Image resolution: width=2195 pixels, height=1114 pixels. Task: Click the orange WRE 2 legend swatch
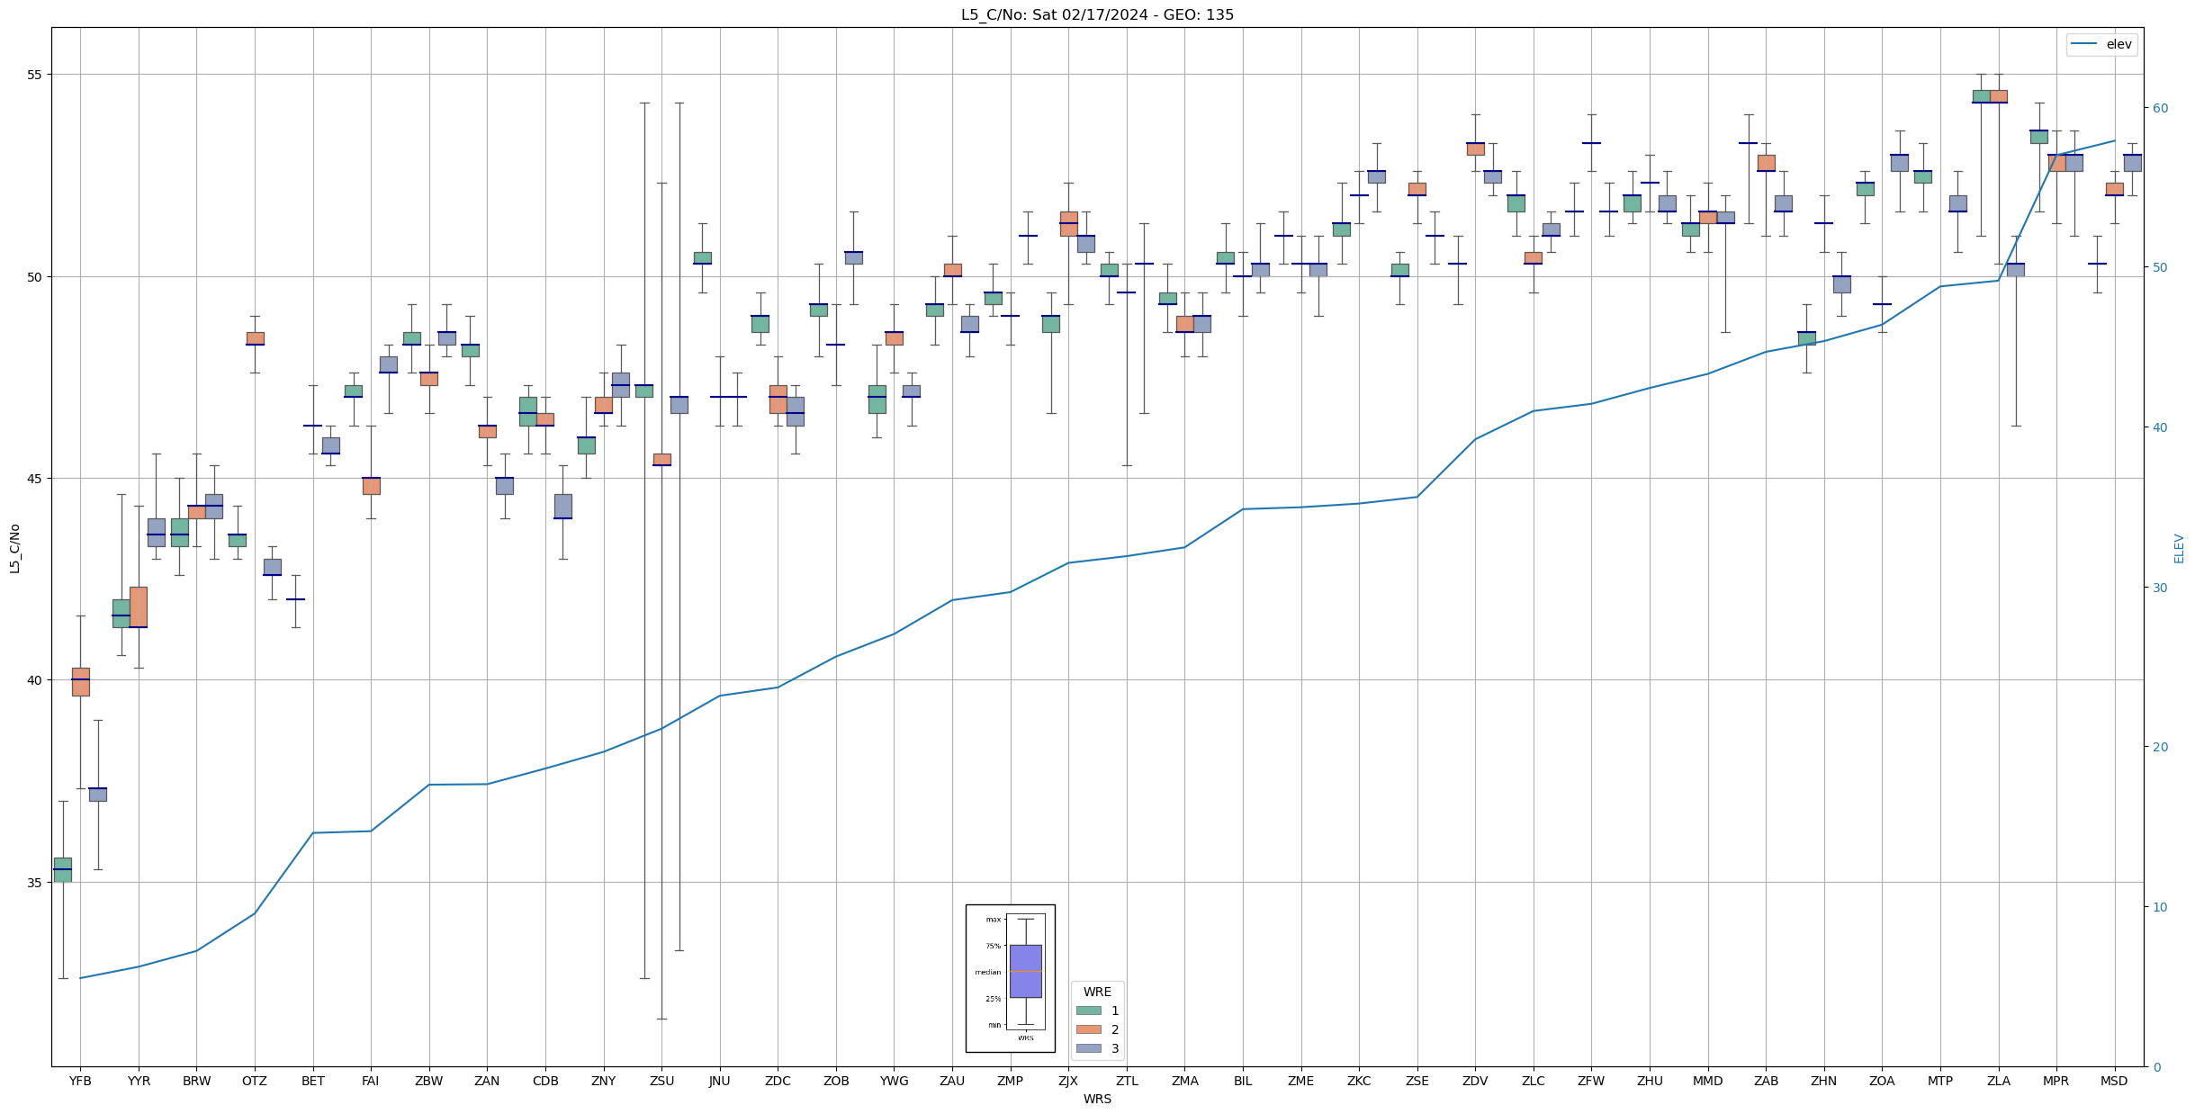click(x=1088, y=1029)
